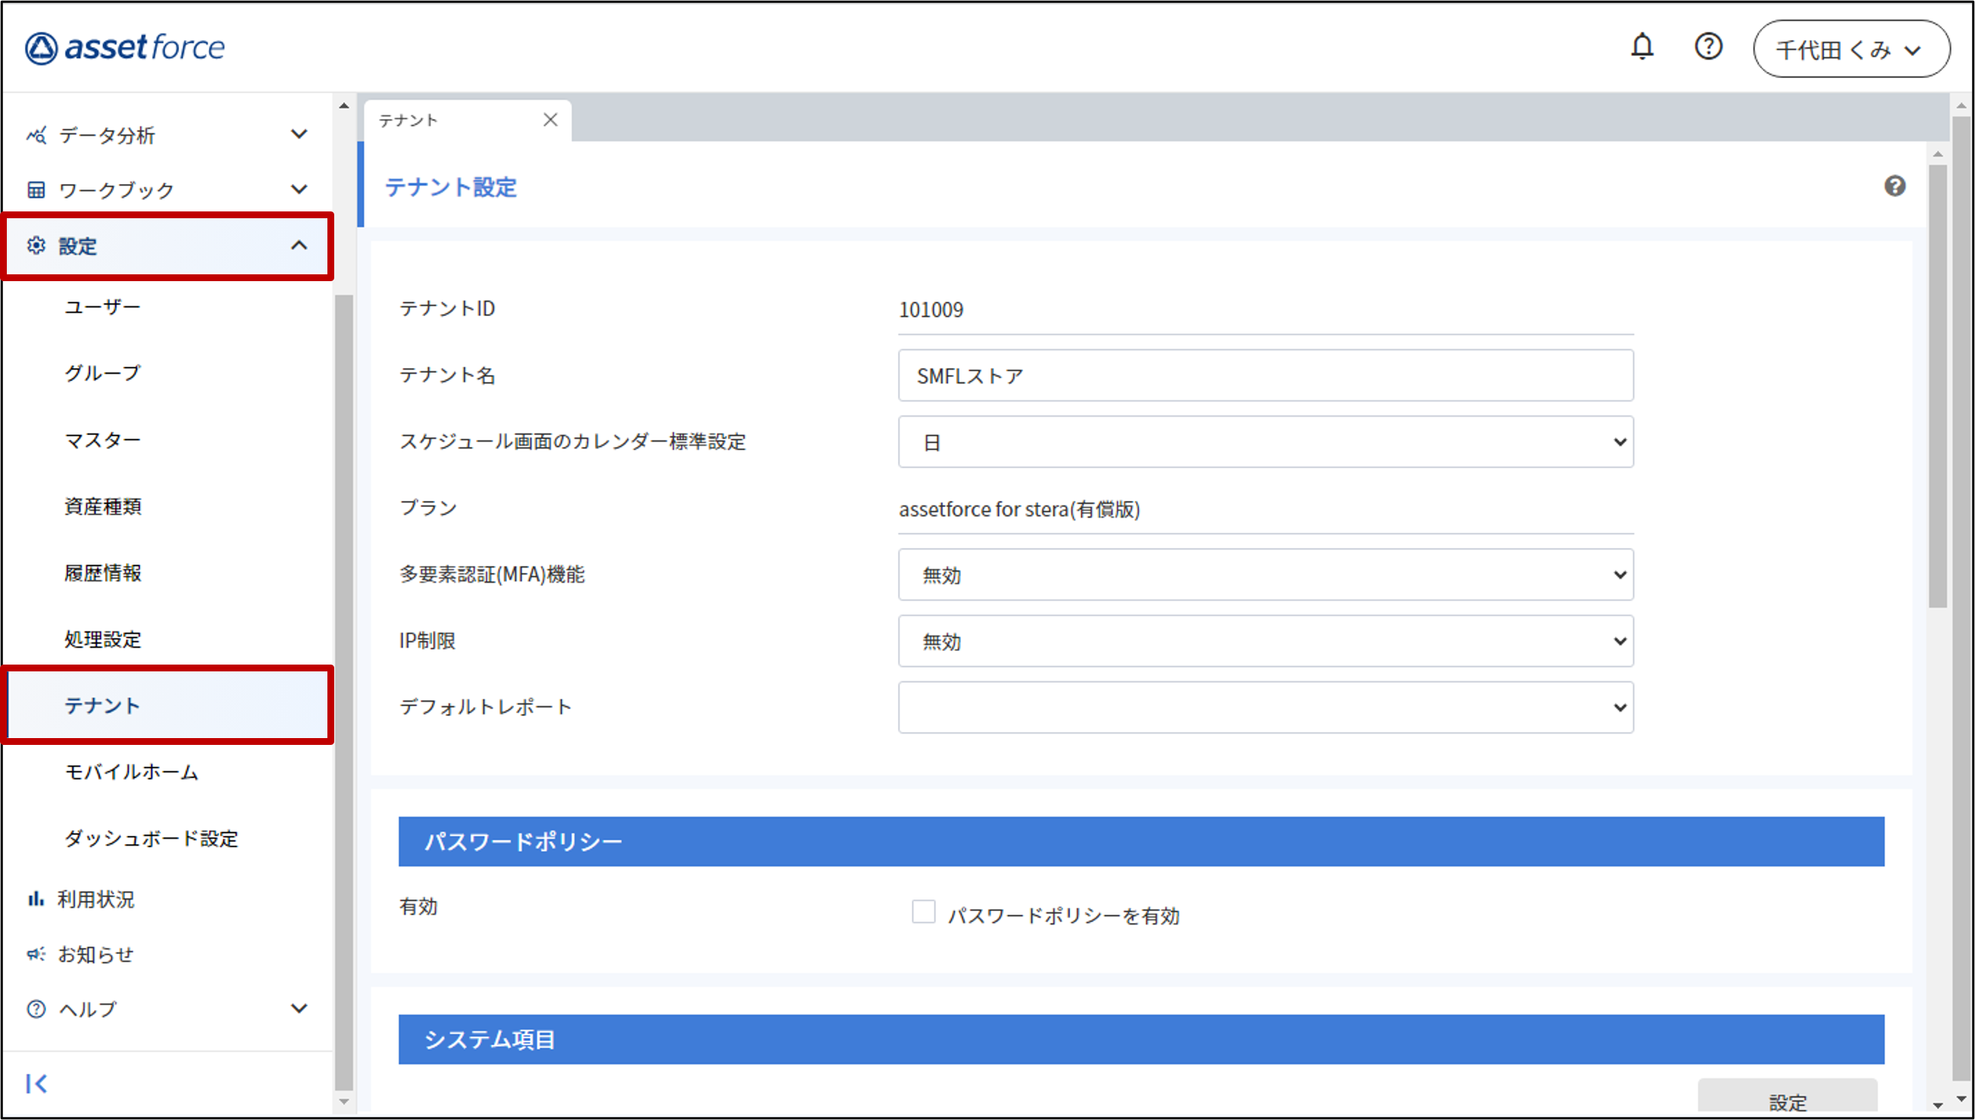Click the お知らせ megaphone icon
The image size is (1975, 1120).
pos(36,954)
